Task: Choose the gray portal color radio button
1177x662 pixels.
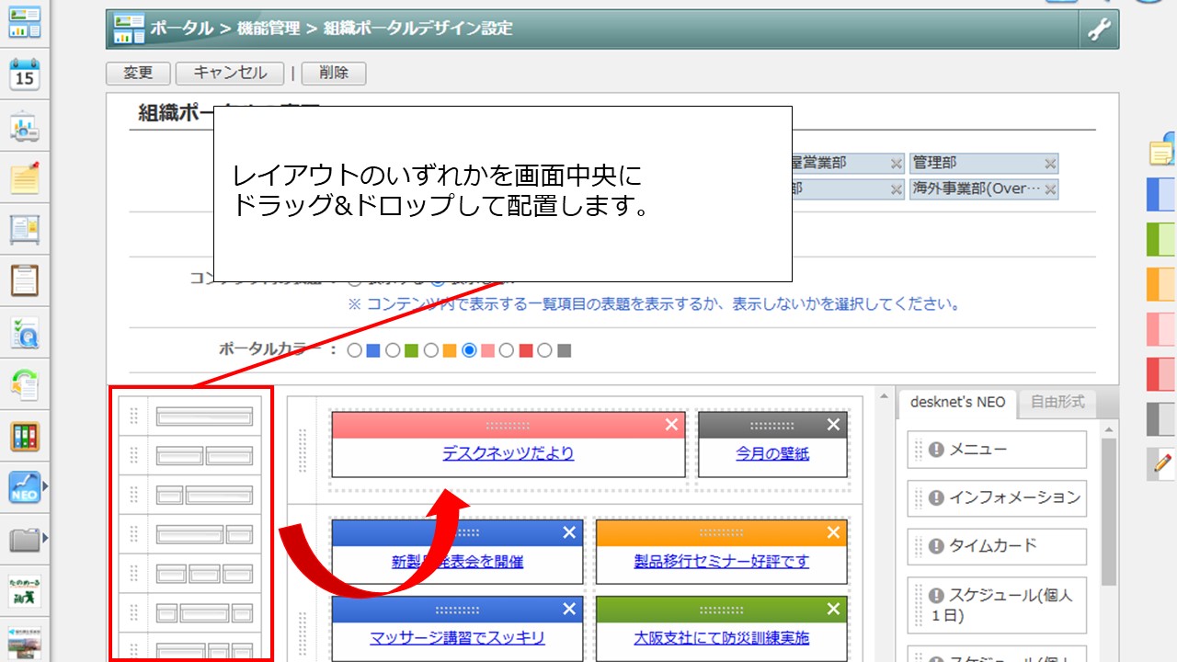Action: (545, 350)
